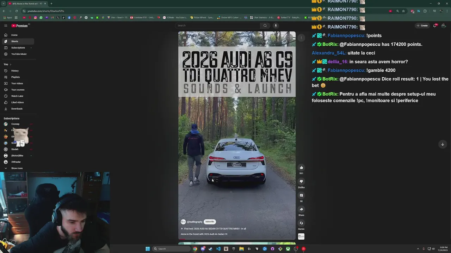Click the YouTube Premium logo

[x=19, y=26]
